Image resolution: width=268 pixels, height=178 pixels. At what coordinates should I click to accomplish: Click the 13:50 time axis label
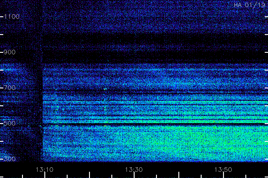click(x=223, y=170)
